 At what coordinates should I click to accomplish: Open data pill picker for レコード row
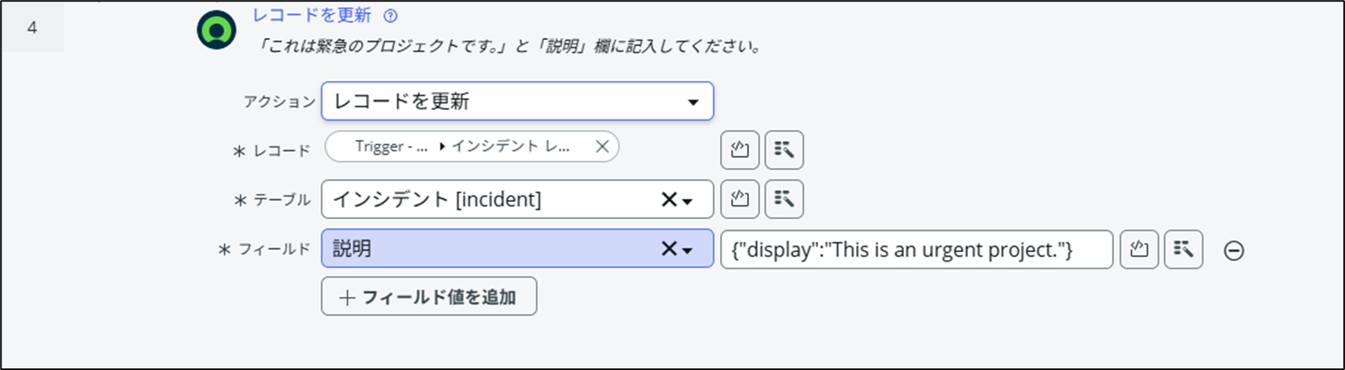tap(784, 150)
